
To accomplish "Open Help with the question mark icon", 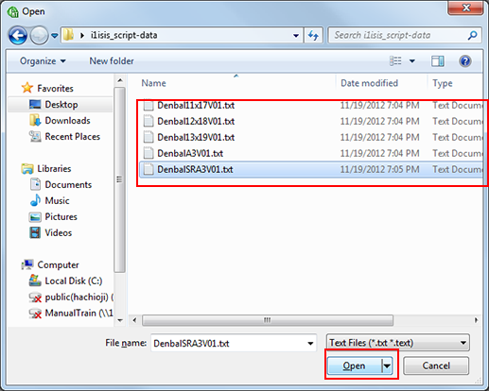I will coord(465,61).
